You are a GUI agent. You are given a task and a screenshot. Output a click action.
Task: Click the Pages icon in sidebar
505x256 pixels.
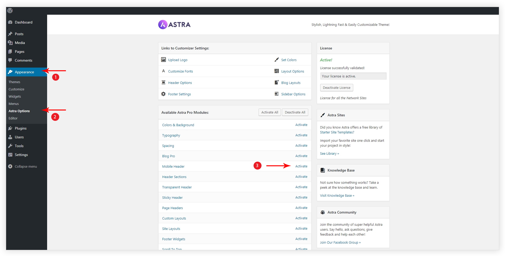pos(10,51)
